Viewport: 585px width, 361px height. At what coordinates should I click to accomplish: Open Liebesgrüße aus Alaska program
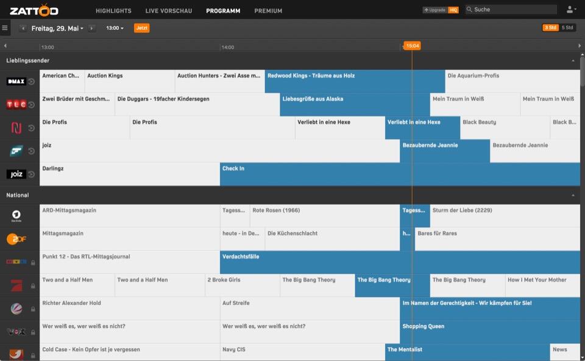coord(355,104)
